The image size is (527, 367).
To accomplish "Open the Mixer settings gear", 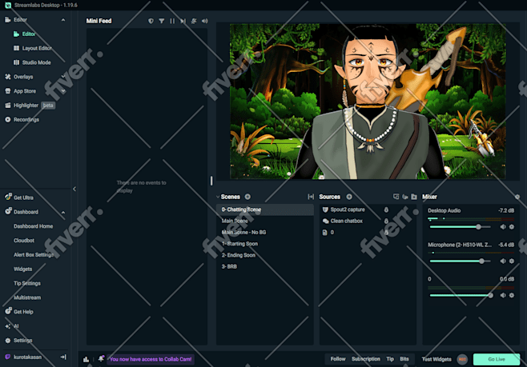I will click(517, 197).
